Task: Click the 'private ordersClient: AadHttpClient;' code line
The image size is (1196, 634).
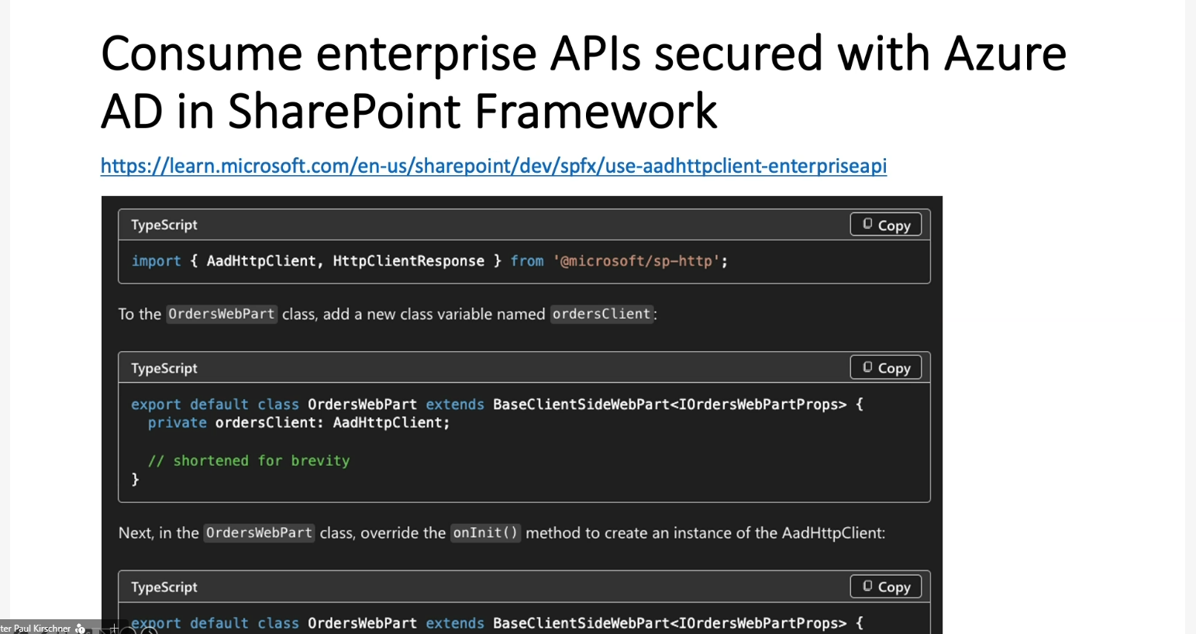Action: coord(298,422)
